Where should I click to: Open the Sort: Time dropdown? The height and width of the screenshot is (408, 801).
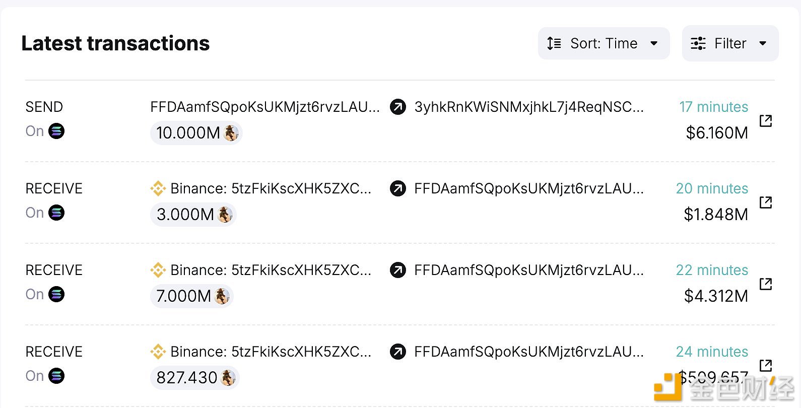(604, 43)
